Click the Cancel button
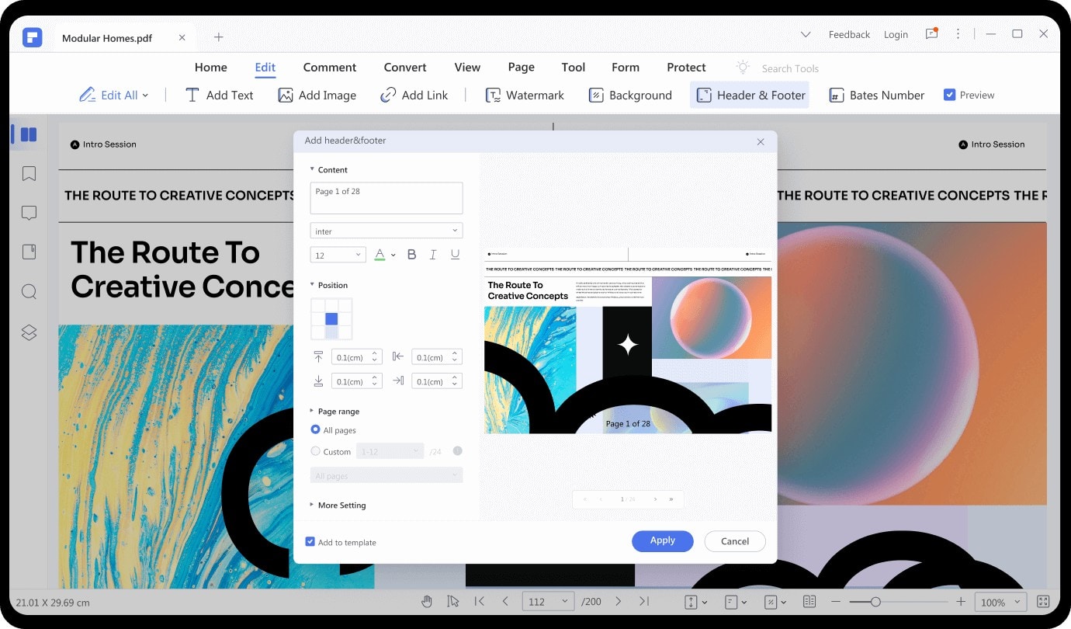1071x629 pixels. click(734, 541)
